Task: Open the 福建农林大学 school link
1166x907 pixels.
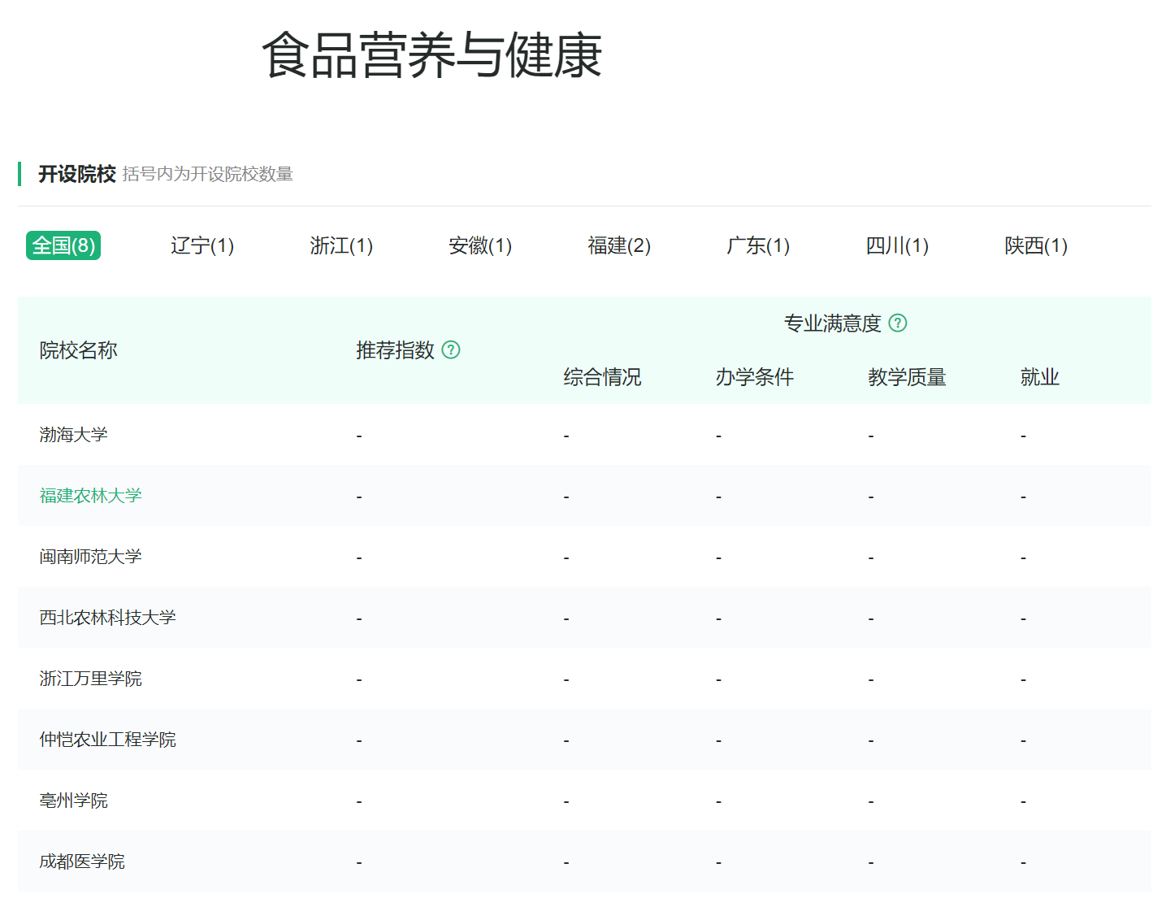Action: pyautogui.click(x=91, y=495)
